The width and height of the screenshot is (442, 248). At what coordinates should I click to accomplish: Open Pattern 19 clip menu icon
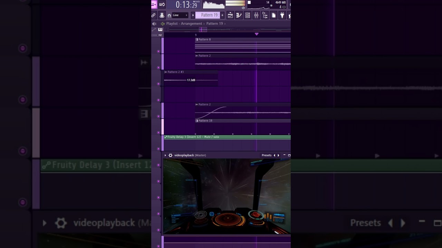(x=197, y=121)
